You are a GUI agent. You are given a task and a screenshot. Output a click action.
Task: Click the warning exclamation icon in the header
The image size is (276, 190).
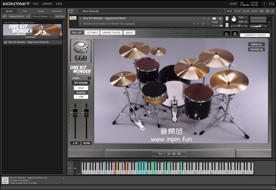pos(264,4)
